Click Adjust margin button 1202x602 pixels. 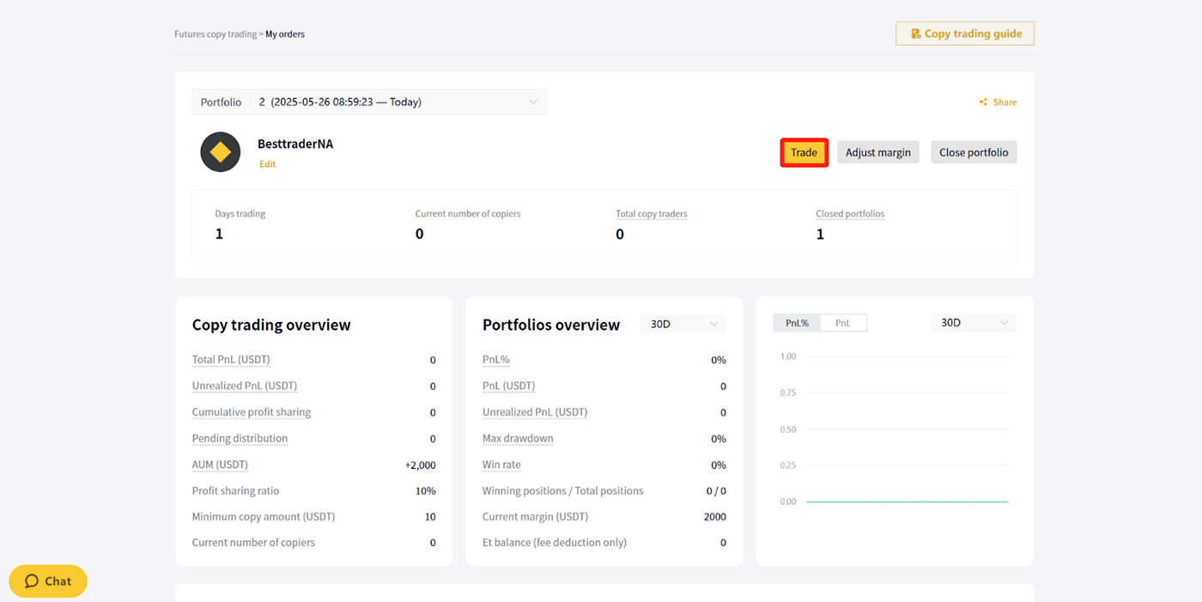coord(878,153)
